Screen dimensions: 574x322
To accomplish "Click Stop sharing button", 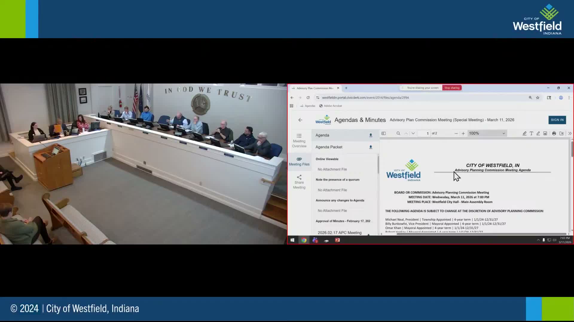I will point(452,88).
